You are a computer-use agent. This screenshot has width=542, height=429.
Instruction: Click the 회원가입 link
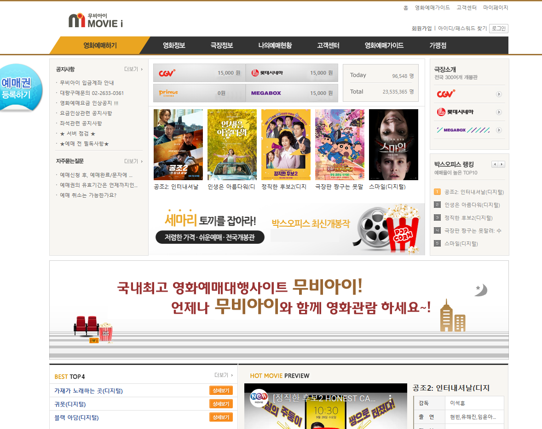coord(422,29)
